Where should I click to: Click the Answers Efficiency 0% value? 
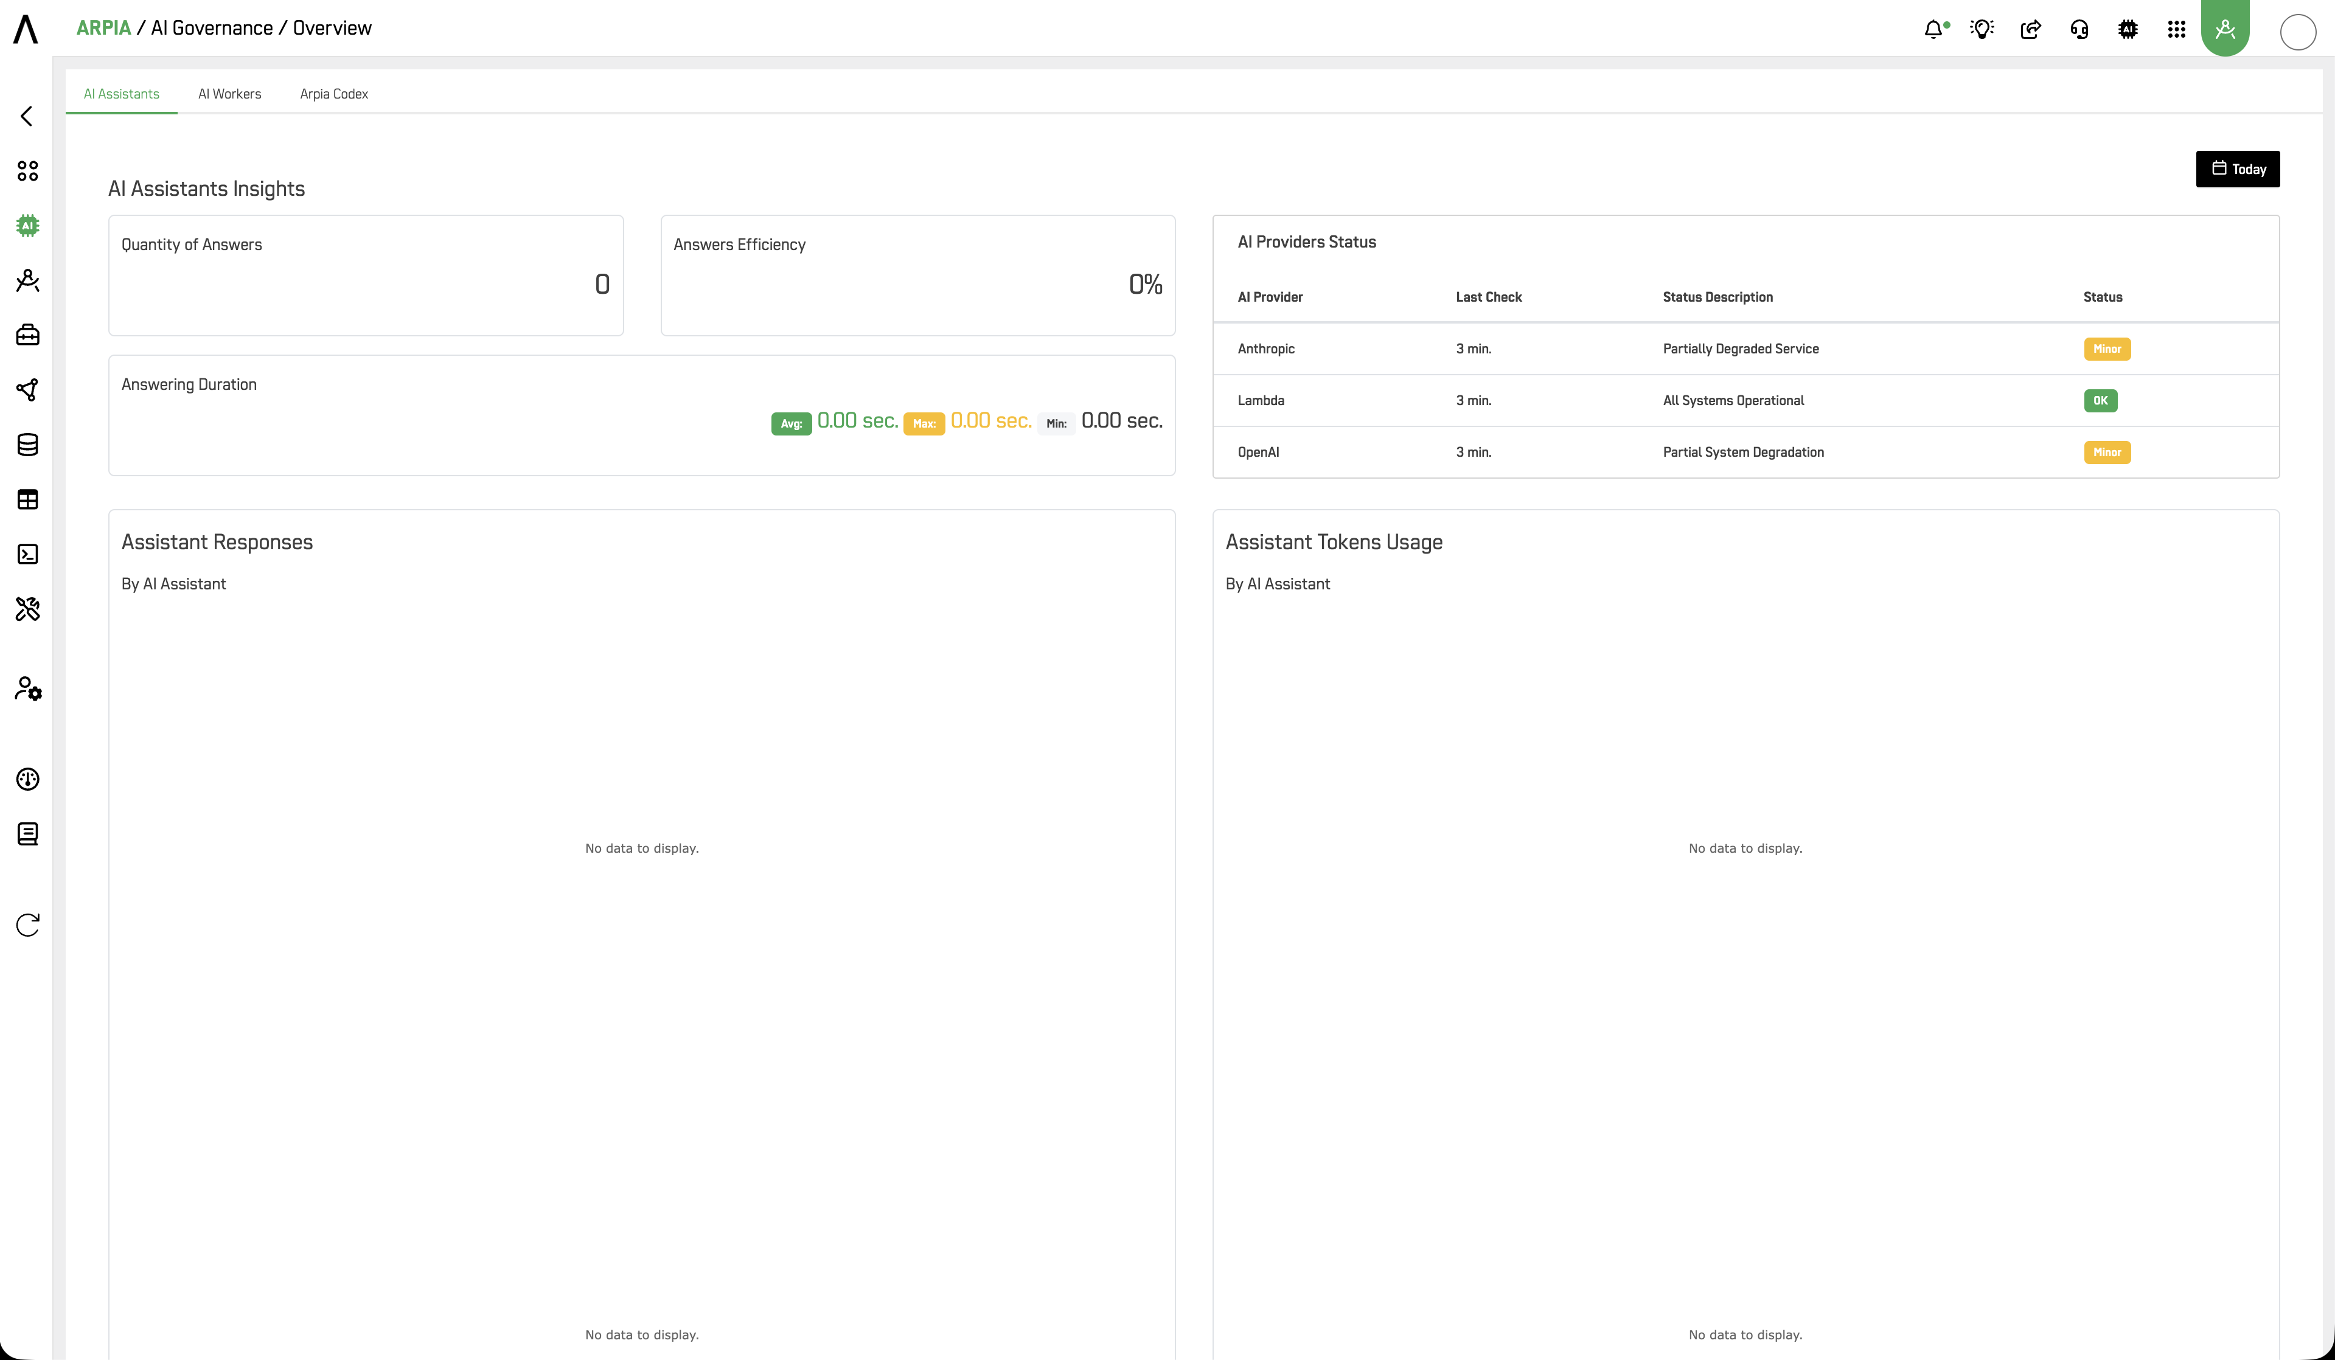1145,283
